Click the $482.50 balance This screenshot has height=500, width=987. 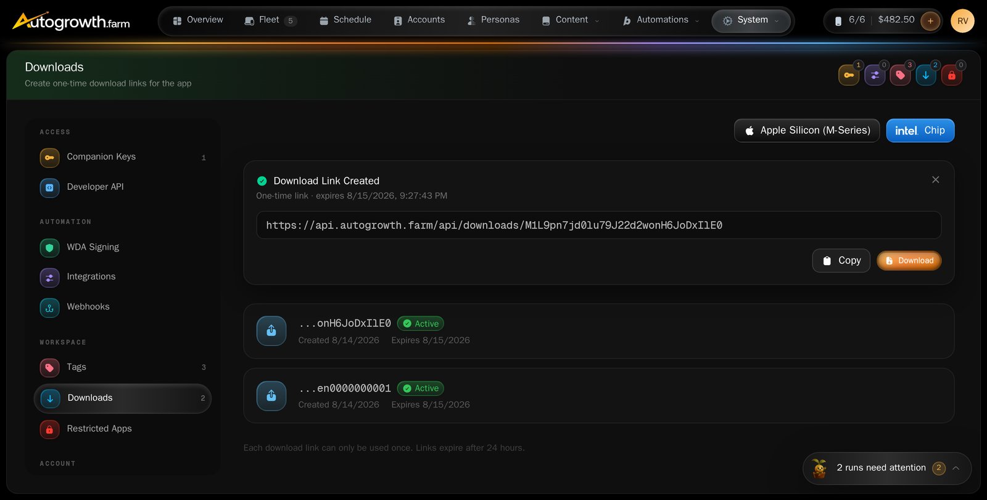tap(896, 20)
